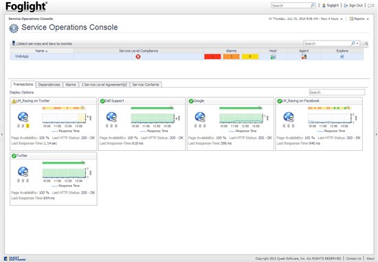
Task: Expand the left side panel arrow
Action: click(2, 134)
